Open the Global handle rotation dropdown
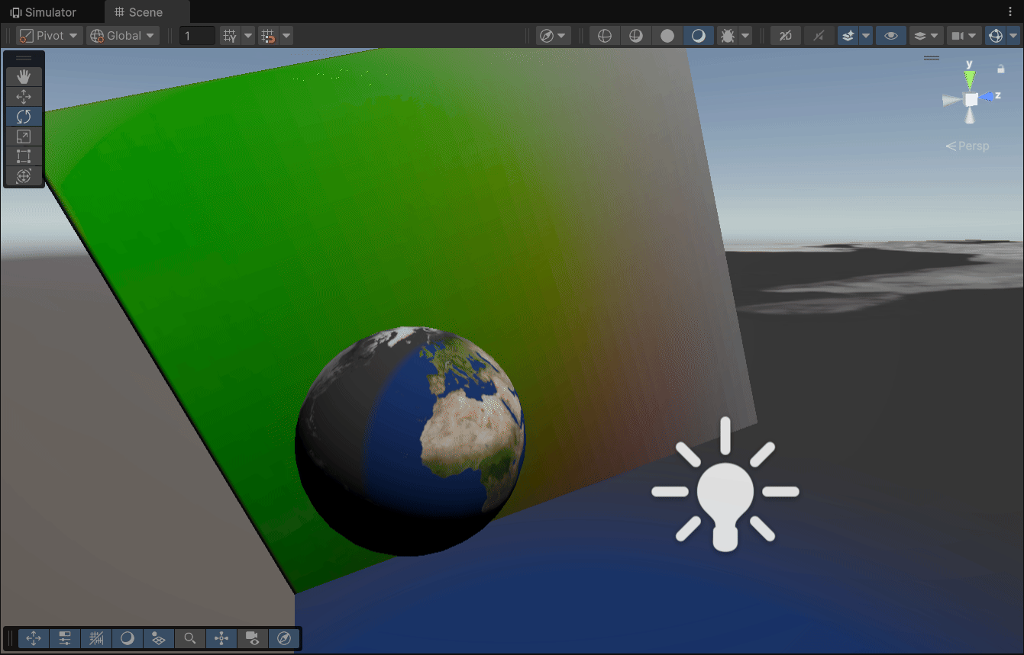Screen dimensions: 1024x655 [x=123, y=36]
